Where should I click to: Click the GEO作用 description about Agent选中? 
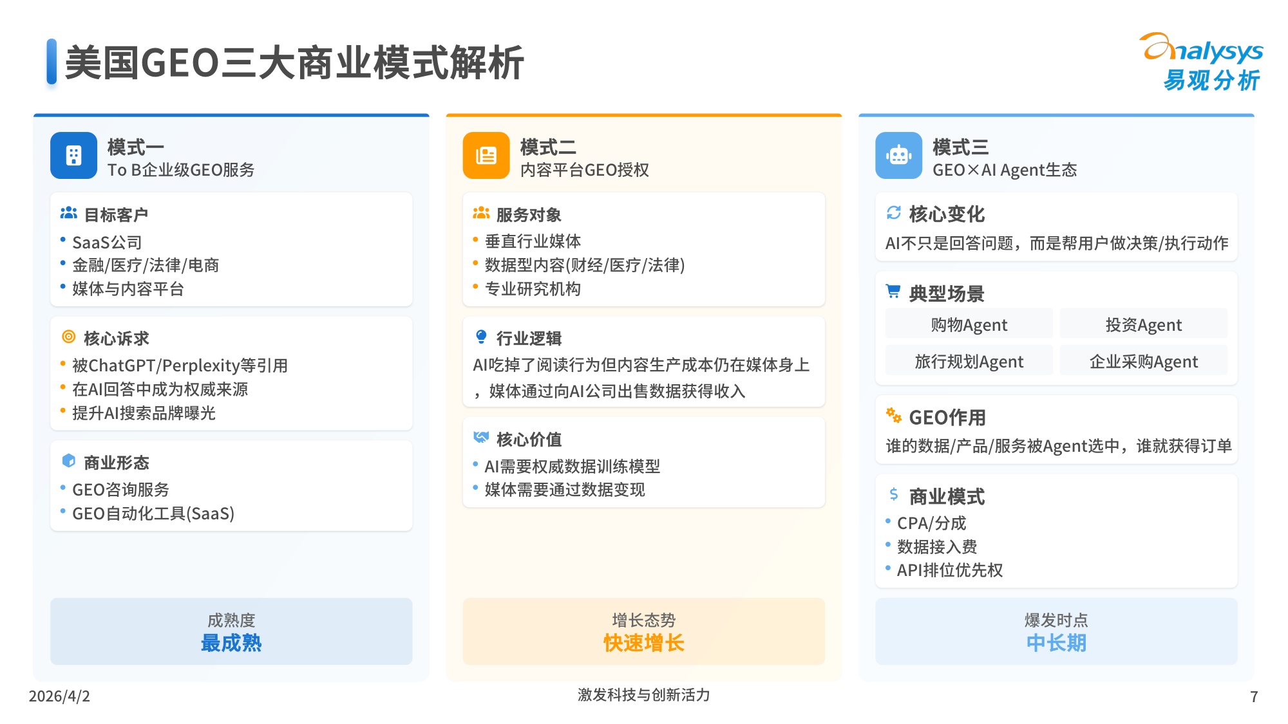tap(1059, 446)
